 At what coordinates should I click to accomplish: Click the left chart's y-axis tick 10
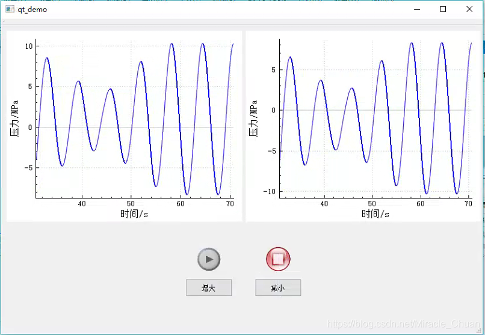pyautogui.click(x=29, y=46)
